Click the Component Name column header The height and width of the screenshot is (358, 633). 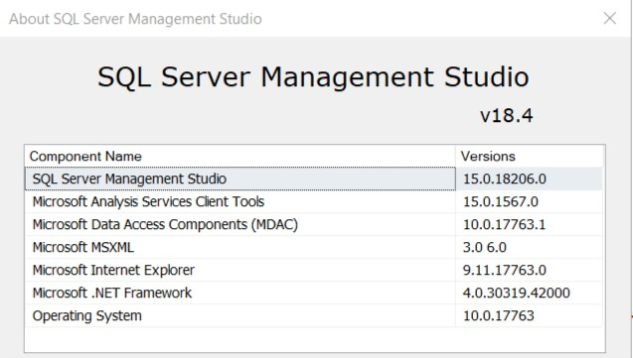(240, 156)
